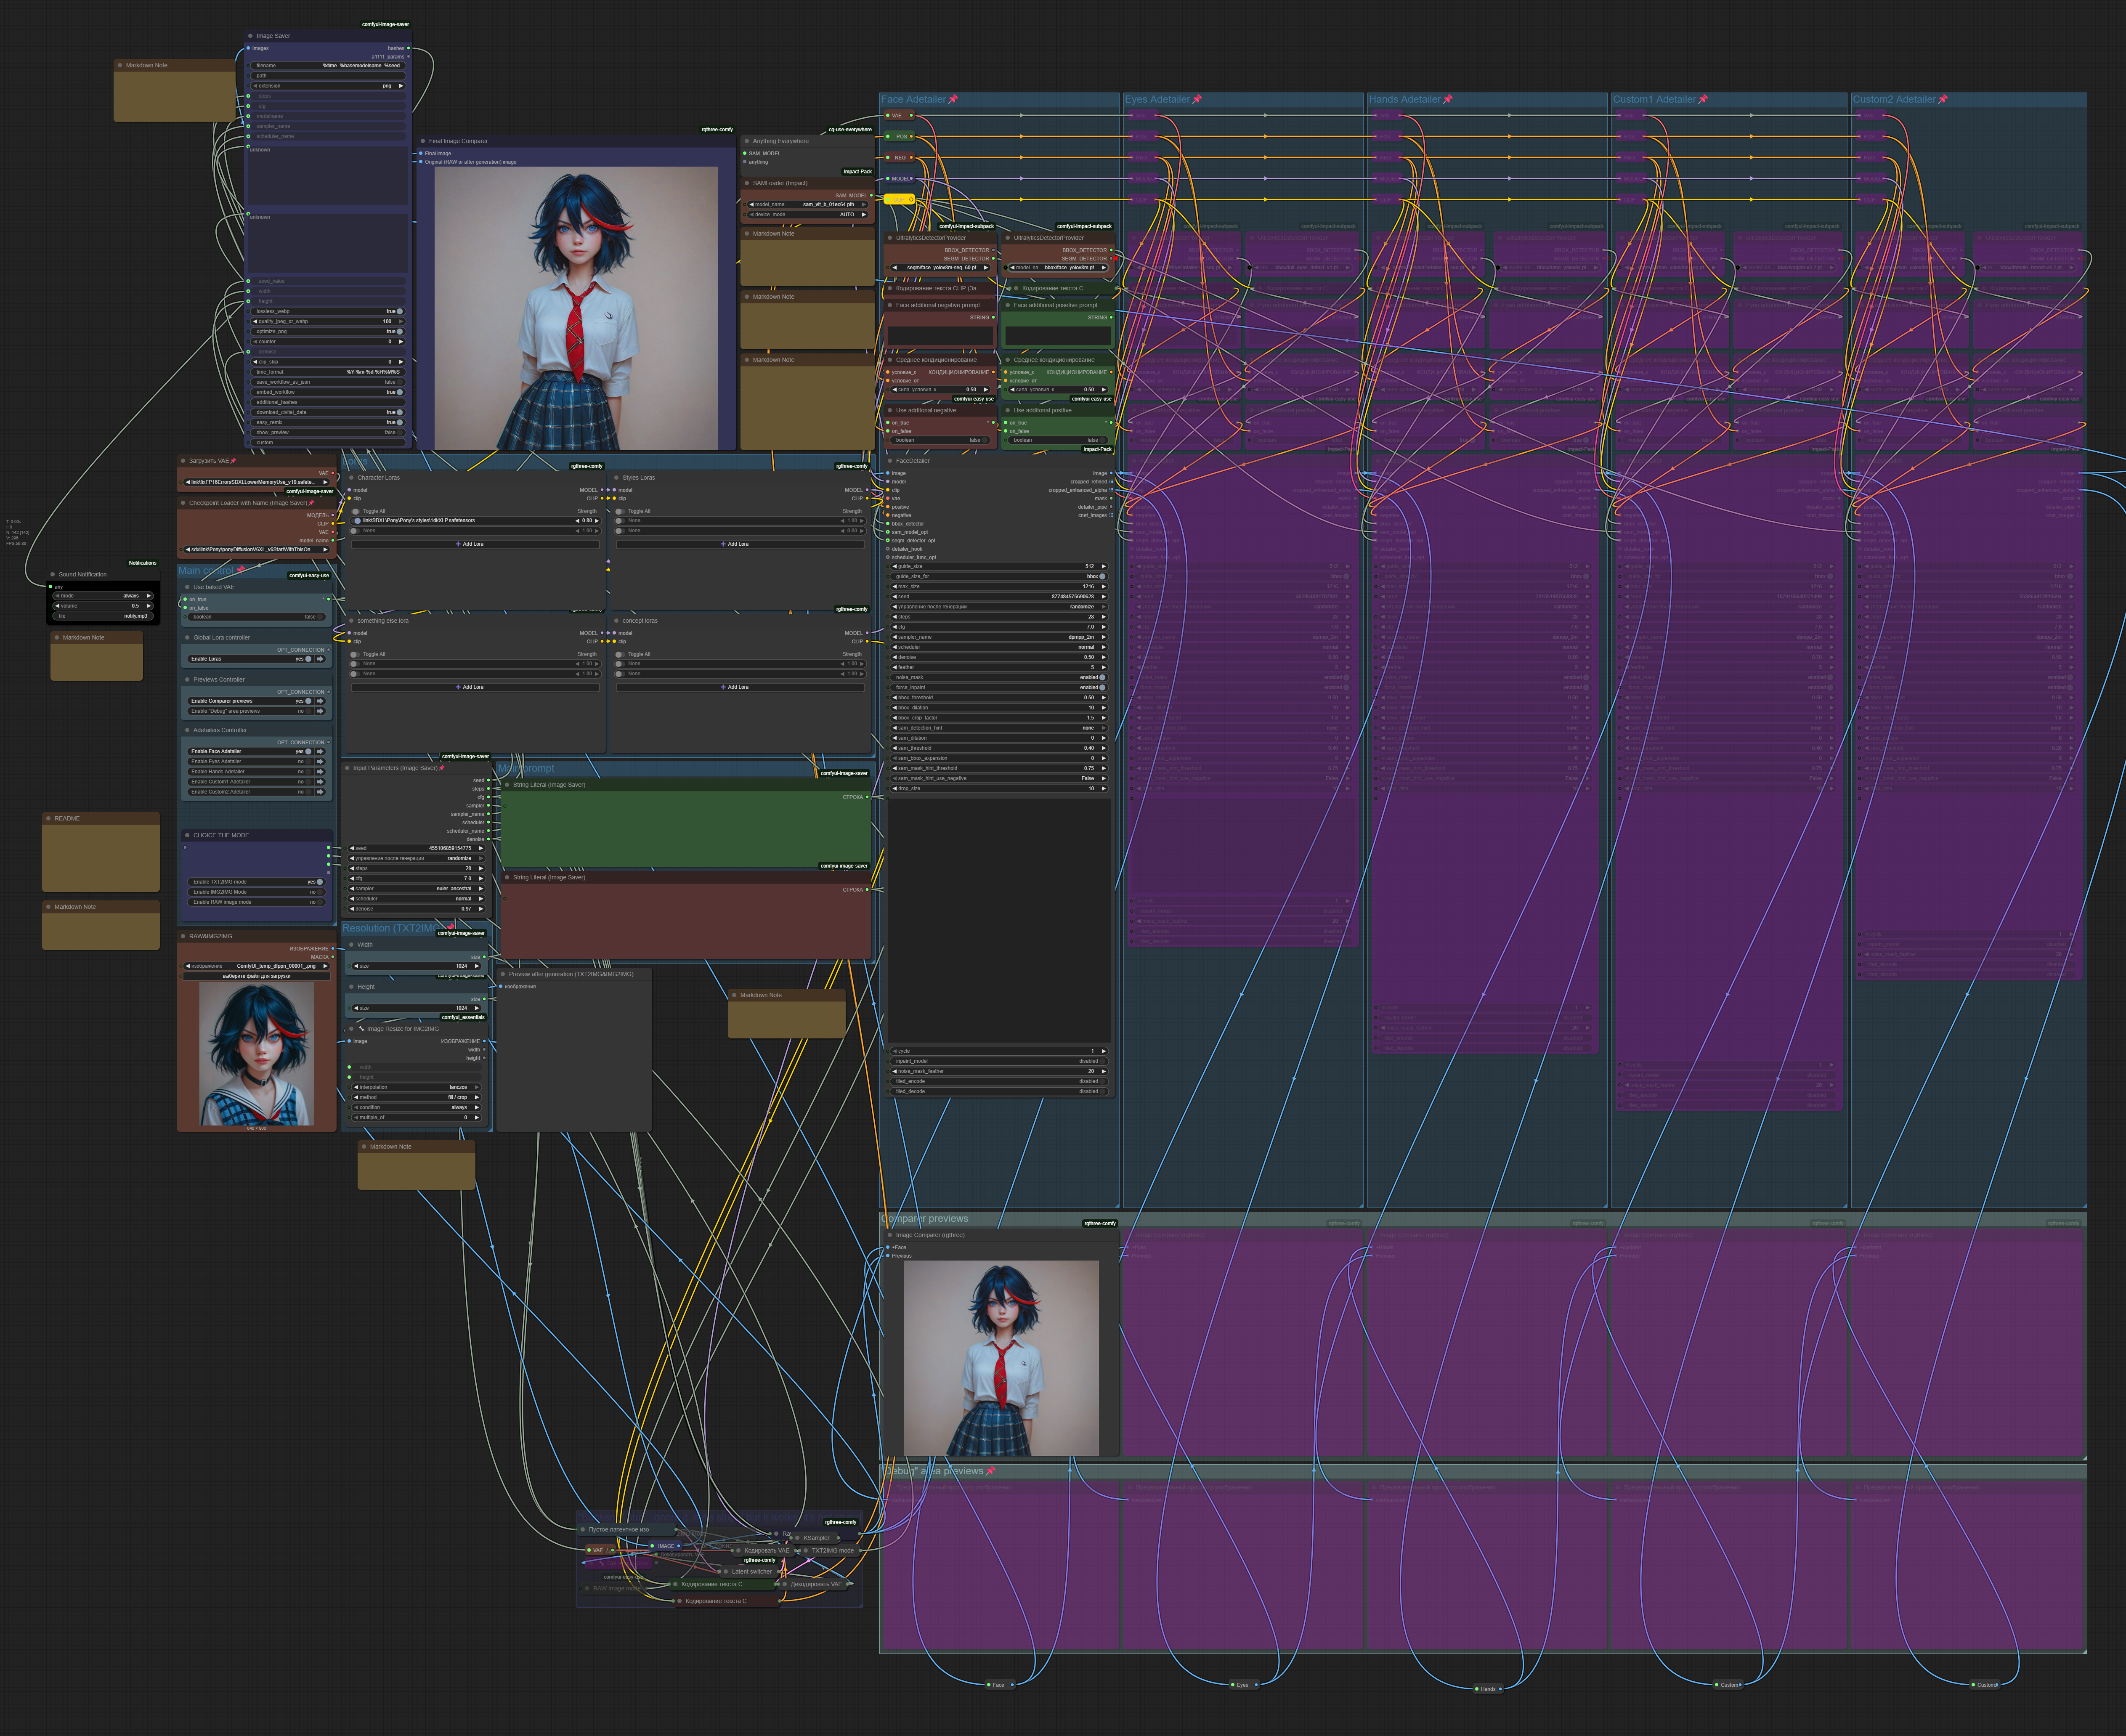Open the Sound Notification mode dropdown
Screen dimensions: 2126x1736
[x=104, y=596]
